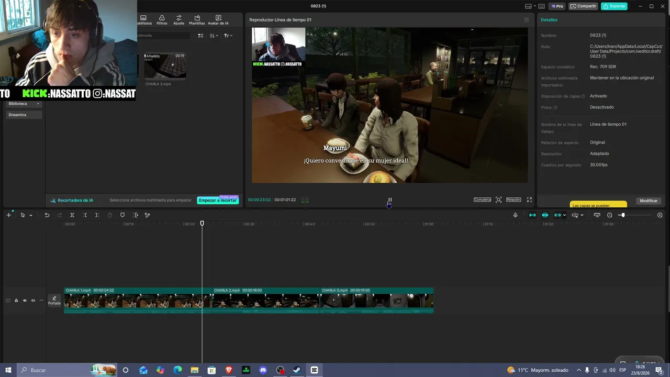Screen dimensions: 670x377
Task: Open the media filter dropdown
Action: click(x=228, y=36)
